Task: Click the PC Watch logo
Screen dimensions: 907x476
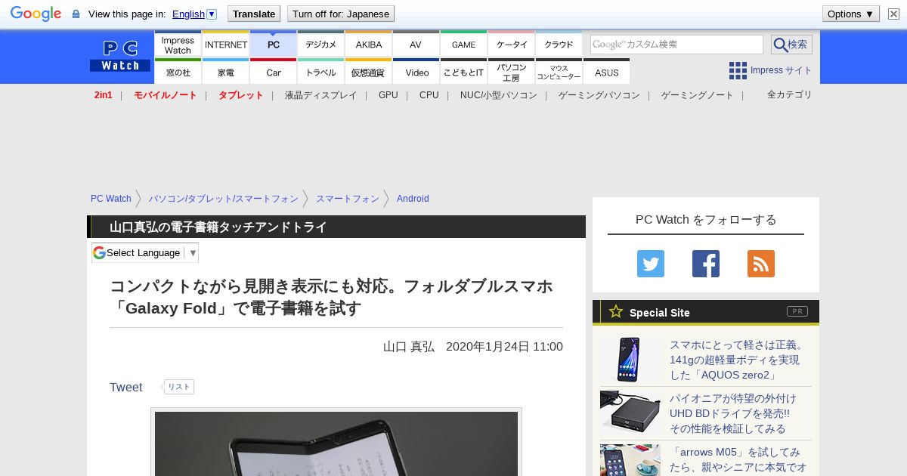Action: (x=120, y=56)
